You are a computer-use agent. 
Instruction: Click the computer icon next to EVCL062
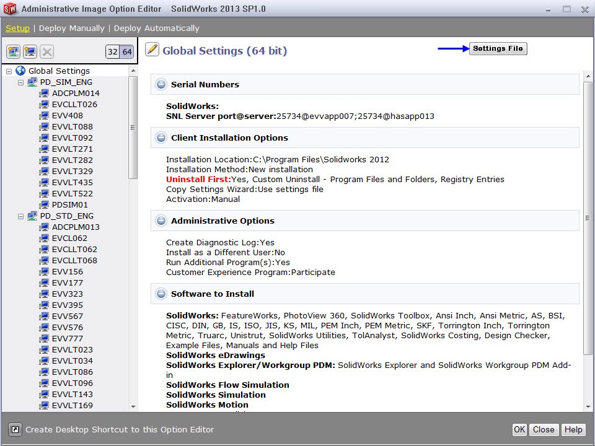44,238
